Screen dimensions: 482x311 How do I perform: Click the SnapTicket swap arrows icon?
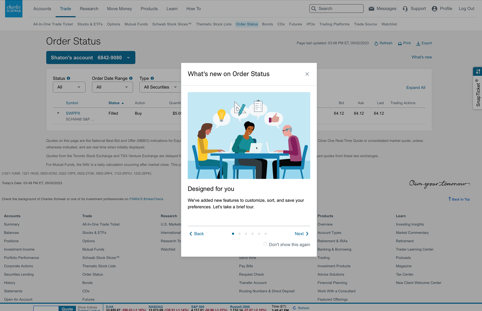click(478, 72)
